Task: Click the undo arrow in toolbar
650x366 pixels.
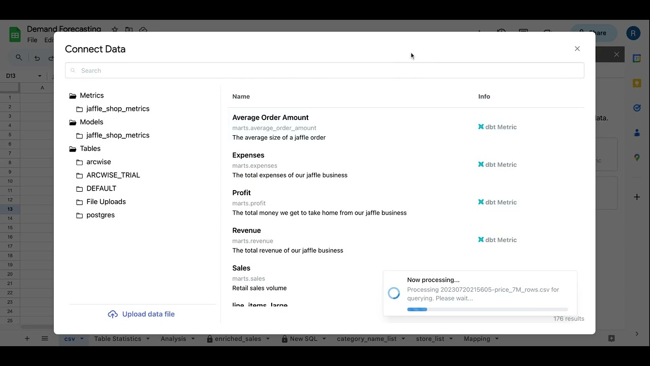Action: coord(37,58)
